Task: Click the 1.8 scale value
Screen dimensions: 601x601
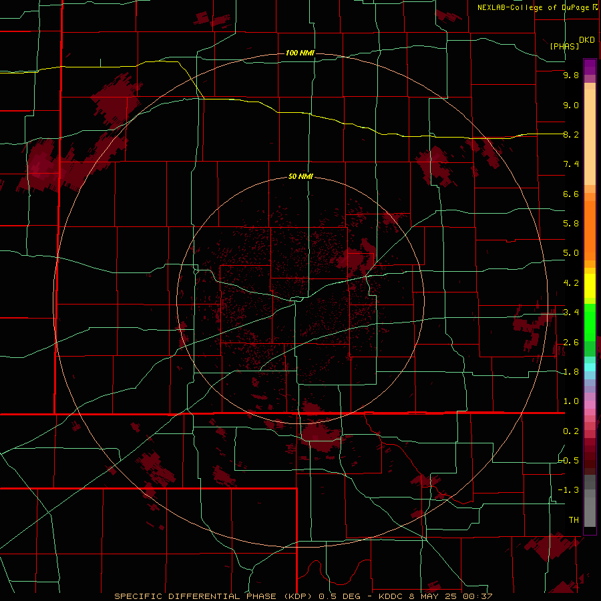Action: coord(571,372)
